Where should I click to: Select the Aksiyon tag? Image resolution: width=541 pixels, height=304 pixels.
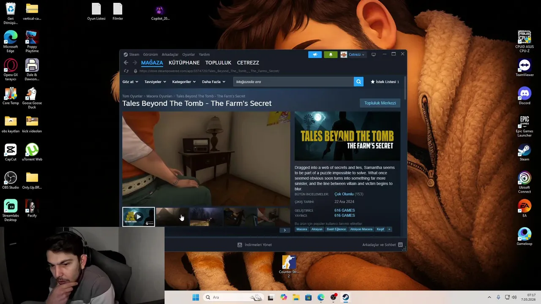click(317, 229)
